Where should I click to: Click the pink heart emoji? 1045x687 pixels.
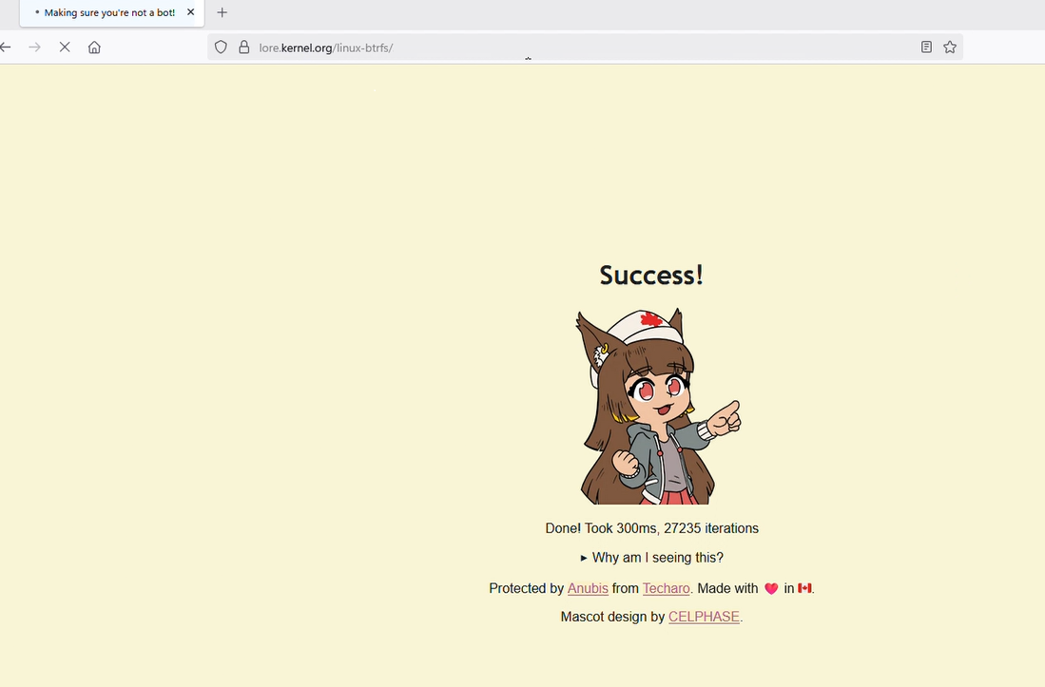(771, 588)
